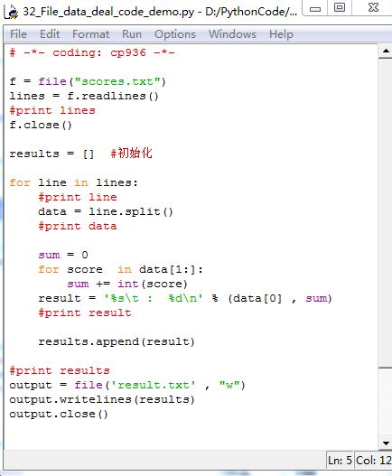Screen dimensions: 392x476
Task: Minimize the IDLE editor window
Action: (315, 8)
